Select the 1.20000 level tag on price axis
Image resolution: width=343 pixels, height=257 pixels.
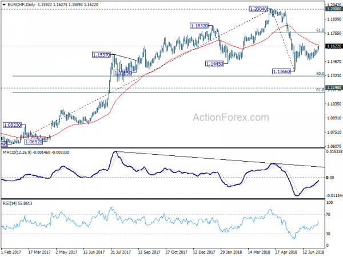tap(334, 9)
